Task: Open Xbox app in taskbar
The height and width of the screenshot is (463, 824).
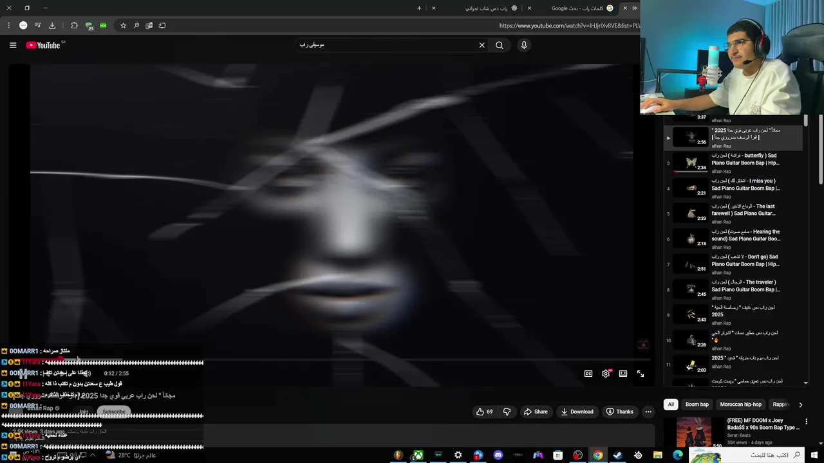Action: (x=418, y=455)
